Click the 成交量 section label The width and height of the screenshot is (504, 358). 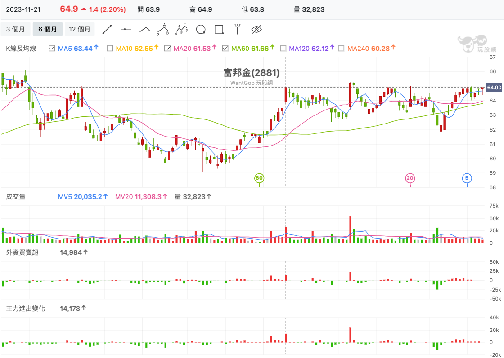16,197
